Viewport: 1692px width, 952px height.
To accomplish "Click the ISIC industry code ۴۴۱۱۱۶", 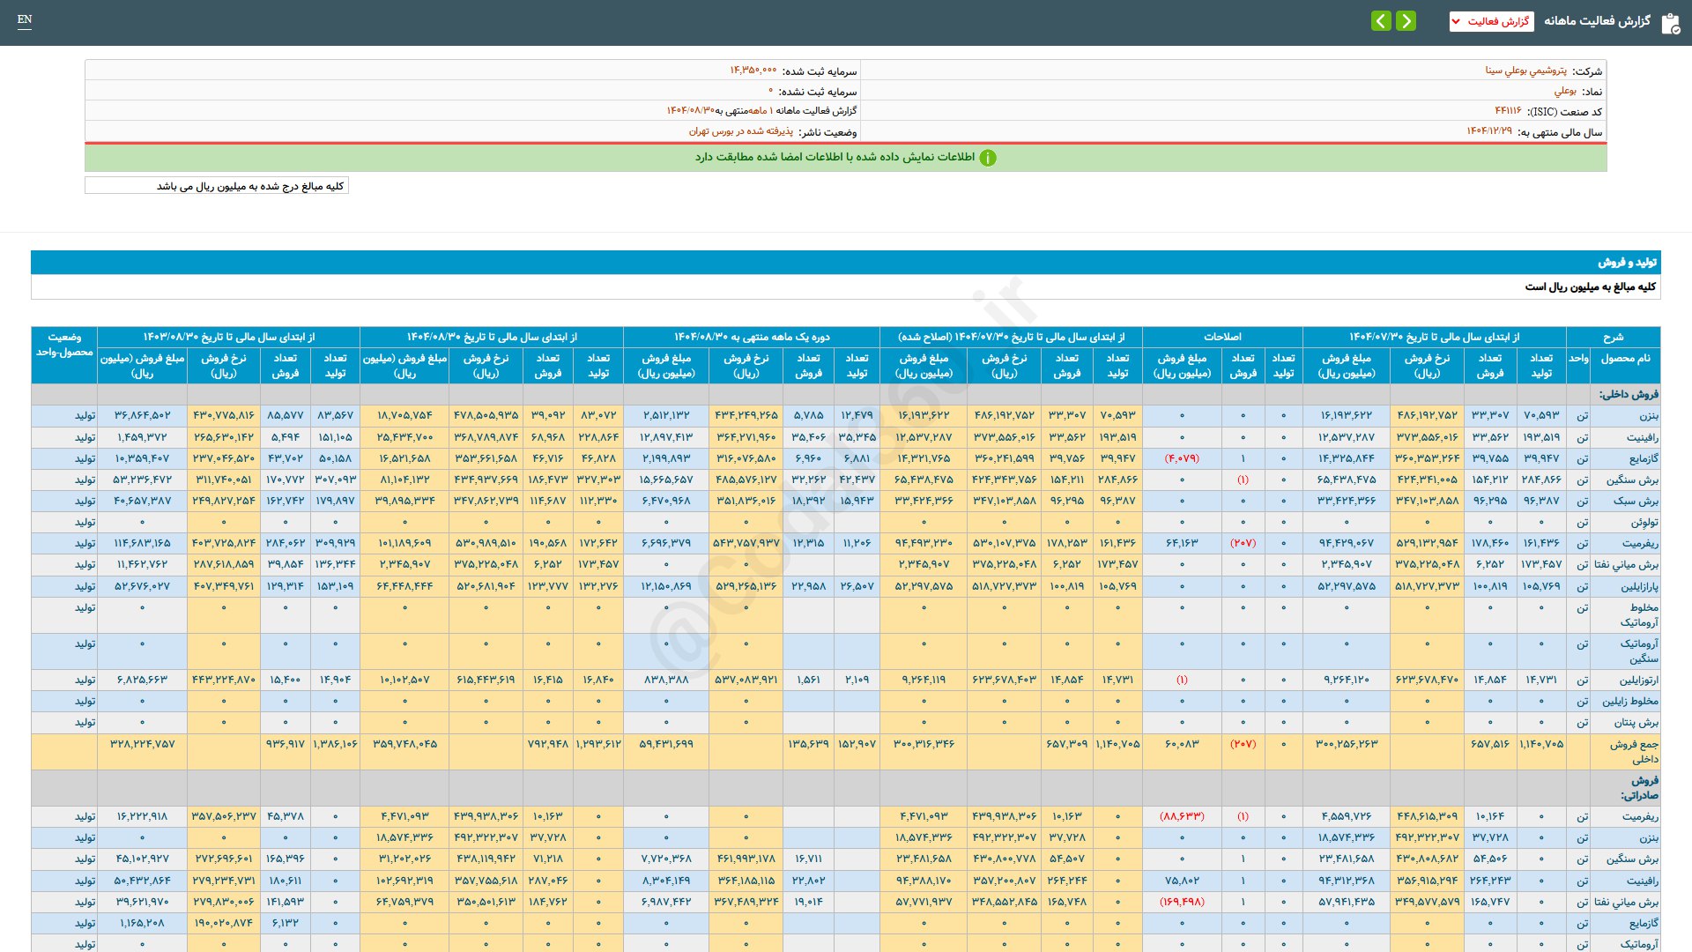I will [1508, 111].
